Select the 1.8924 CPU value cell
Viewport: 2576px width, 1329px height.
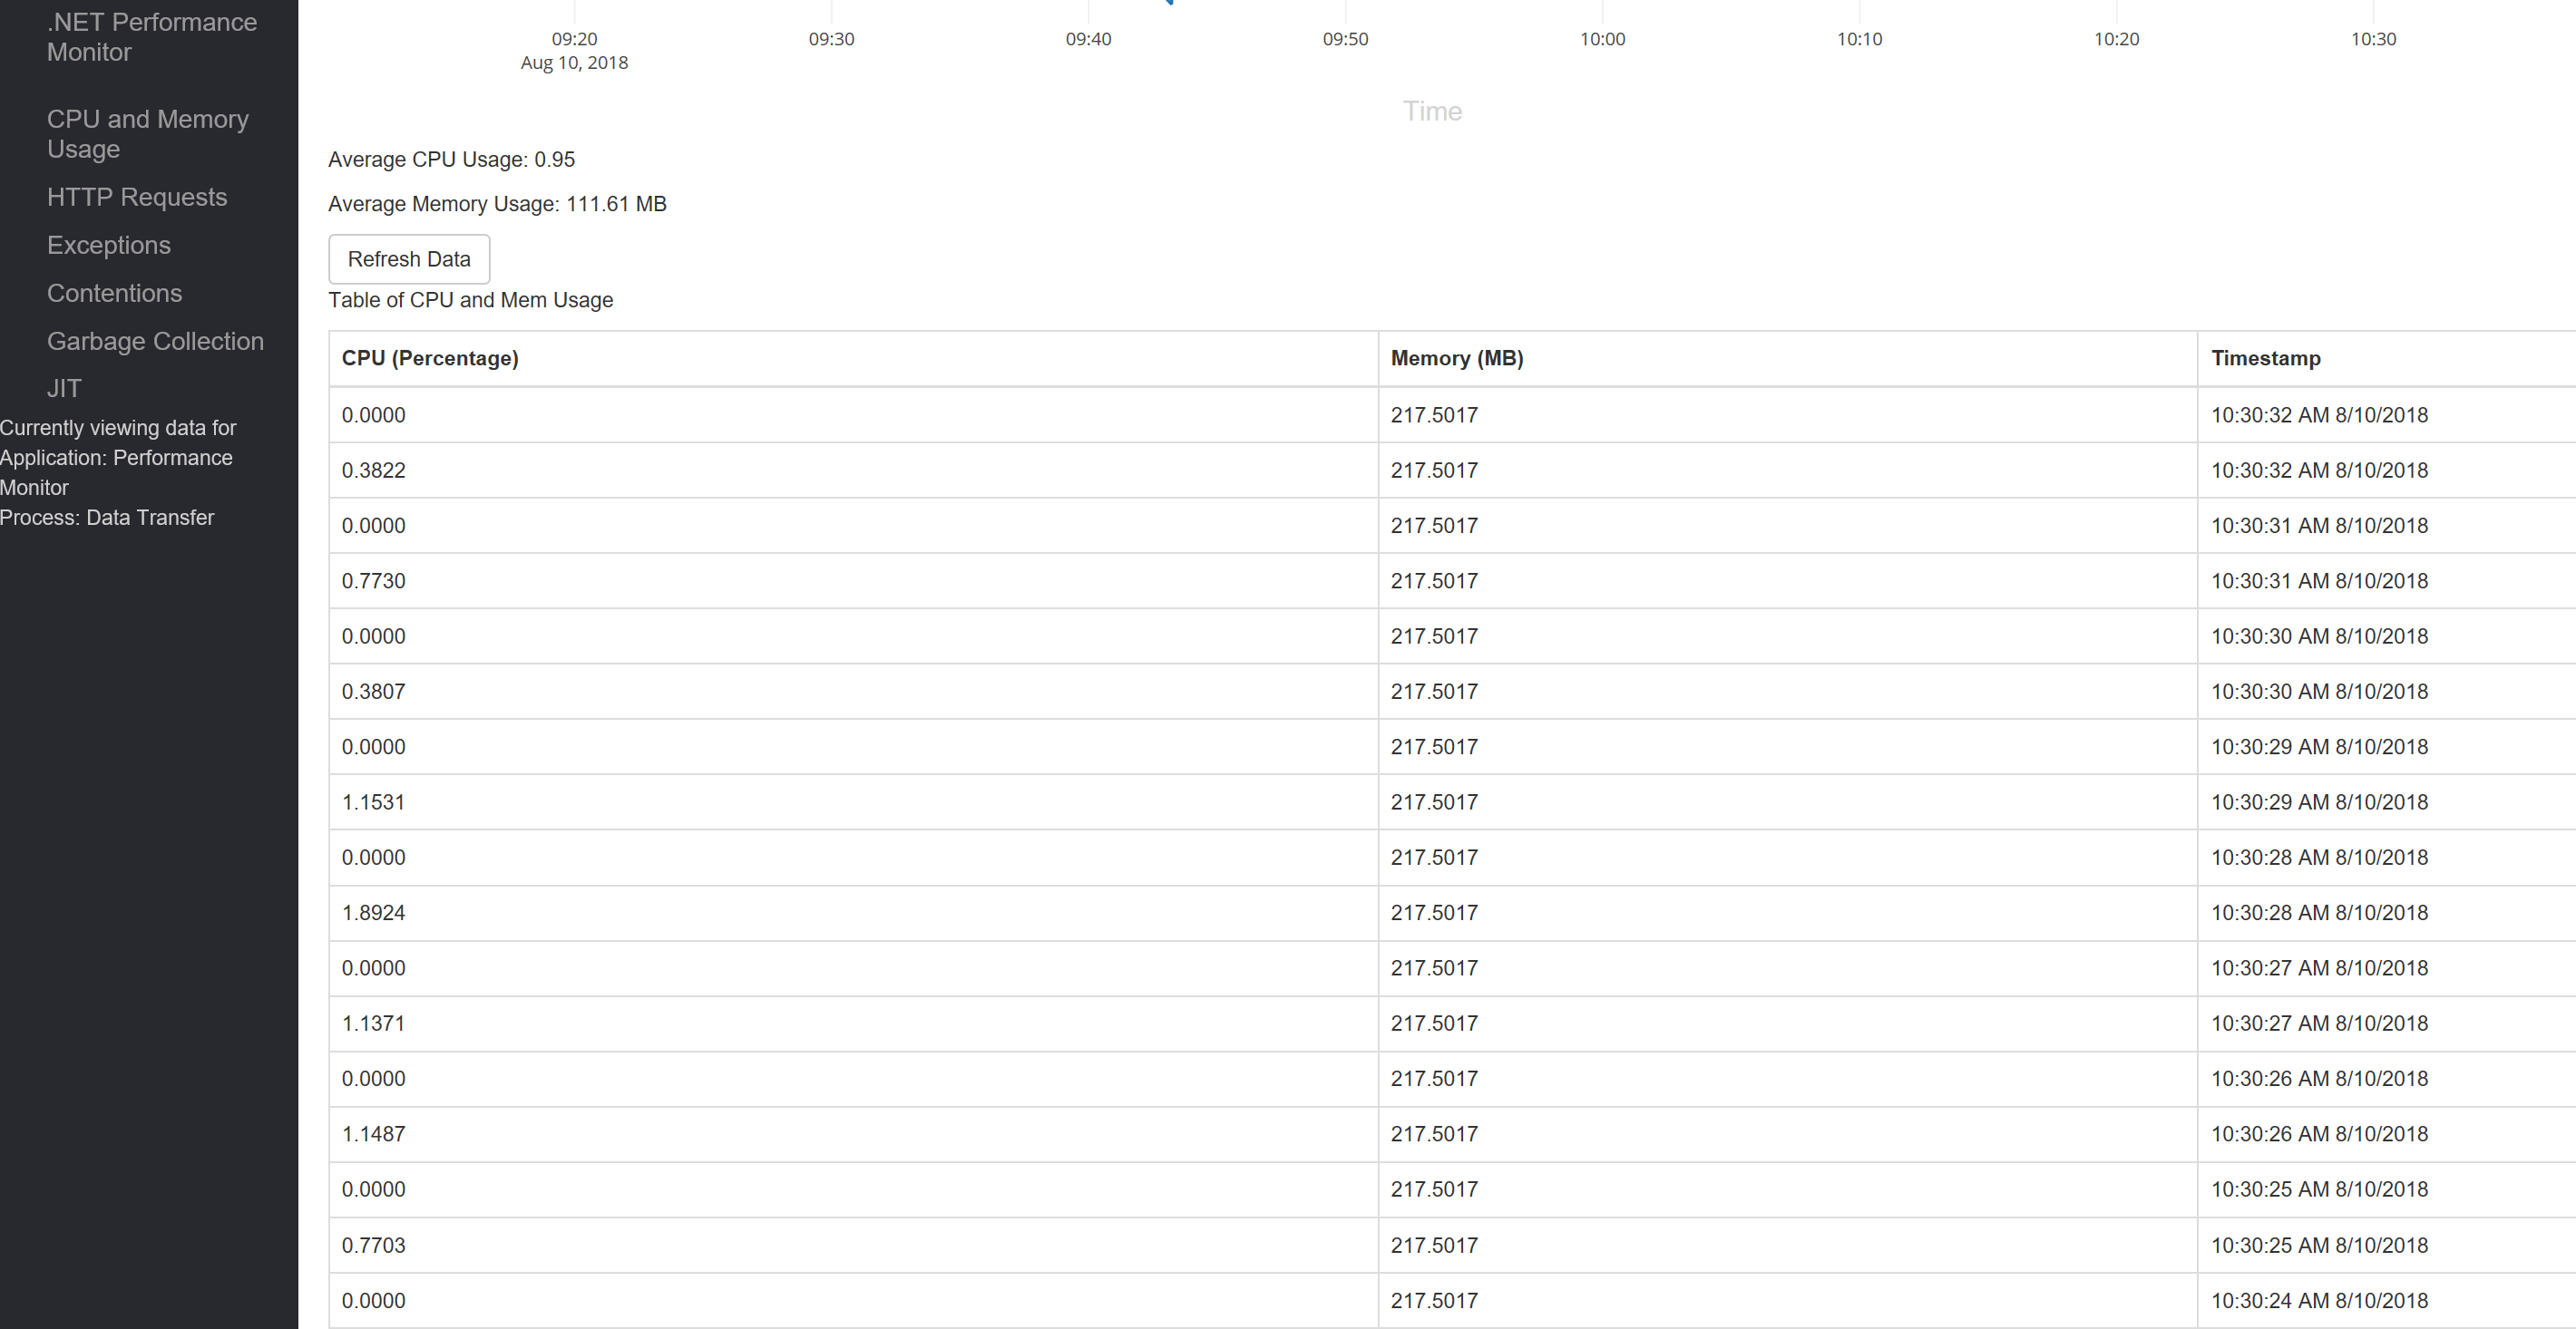click(373, 912)
